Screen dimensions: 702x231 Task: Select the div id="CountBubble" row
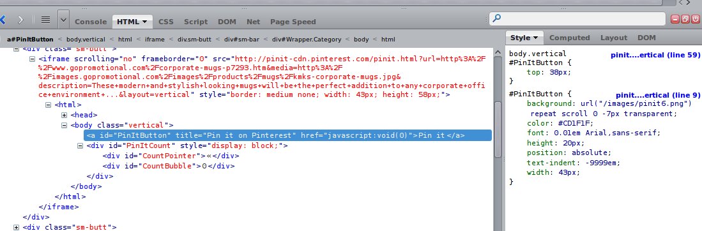[x=169, y=166]
